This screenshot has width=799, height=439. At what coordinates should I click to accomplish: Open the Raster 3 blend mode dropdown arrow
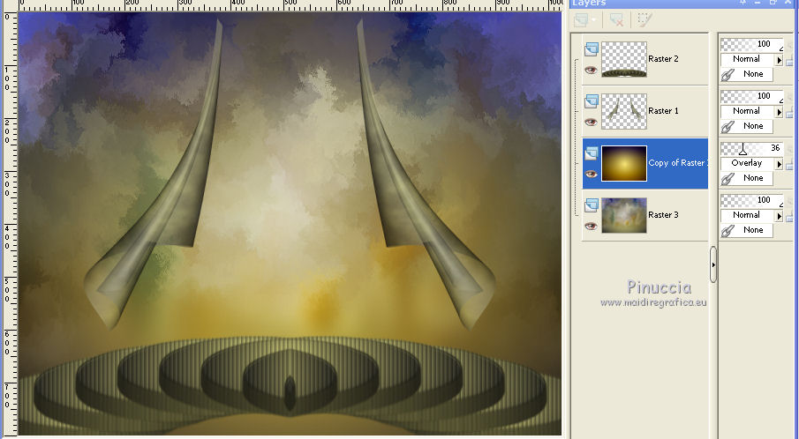(779, 216)
